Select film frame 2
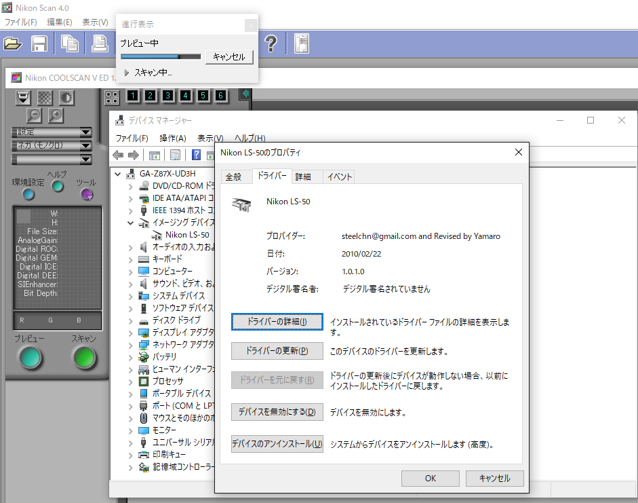638x503 pixels. coord(150,95)
